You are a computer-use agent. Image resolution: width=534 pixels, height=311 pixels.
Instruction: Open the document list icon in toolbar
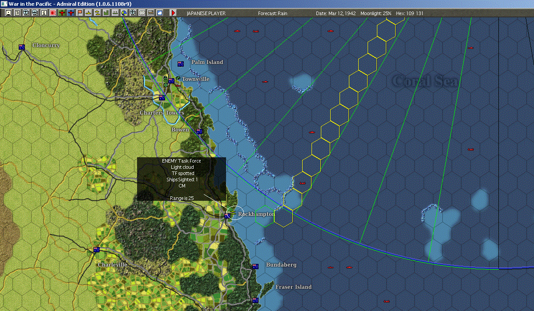click(17, 13)
